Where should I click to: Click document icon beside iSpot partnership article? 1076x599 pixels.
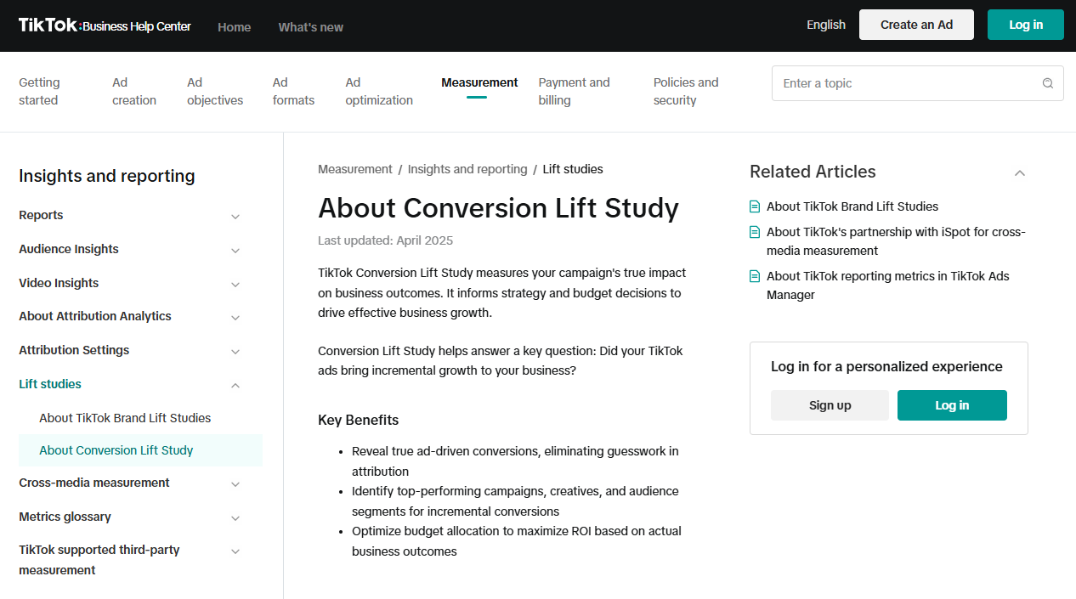755,232
